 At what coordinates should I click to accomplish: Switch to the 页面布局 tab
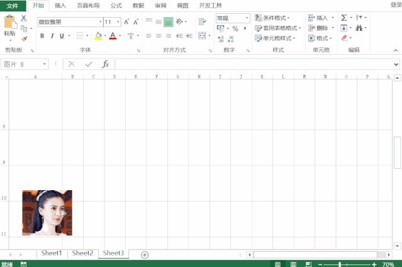pos(88,6)
